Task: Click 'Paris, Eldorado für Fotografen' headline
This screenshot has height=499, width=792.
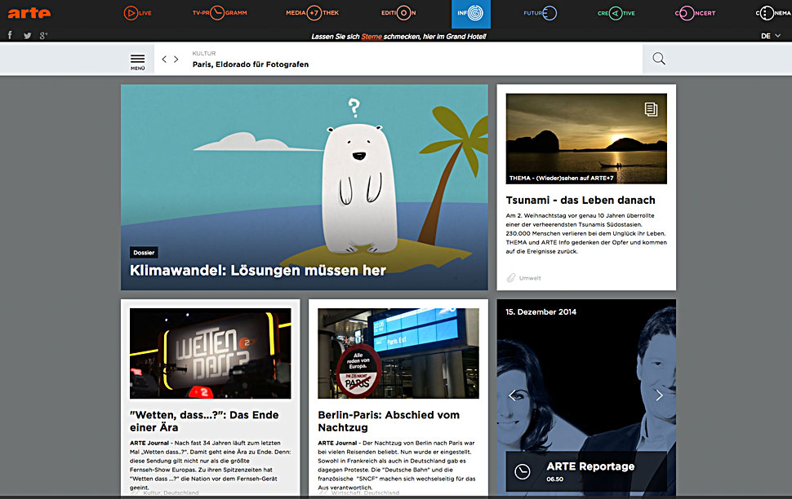Action: (x=251, y=64)
